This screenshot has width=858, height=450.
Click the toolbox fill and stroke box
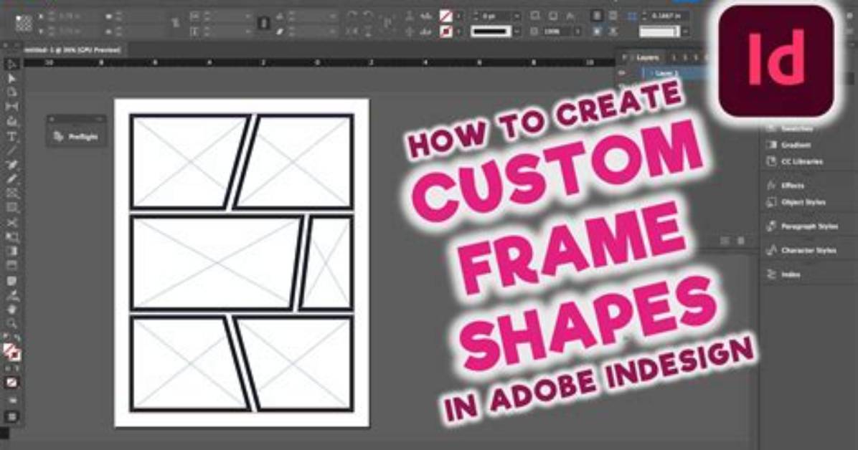point(11,352)
